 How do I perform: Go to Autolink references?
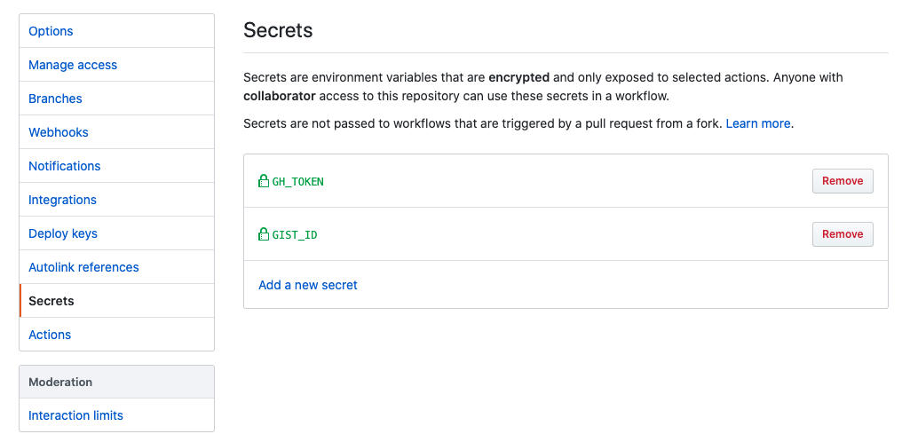(x=83, y=267)
